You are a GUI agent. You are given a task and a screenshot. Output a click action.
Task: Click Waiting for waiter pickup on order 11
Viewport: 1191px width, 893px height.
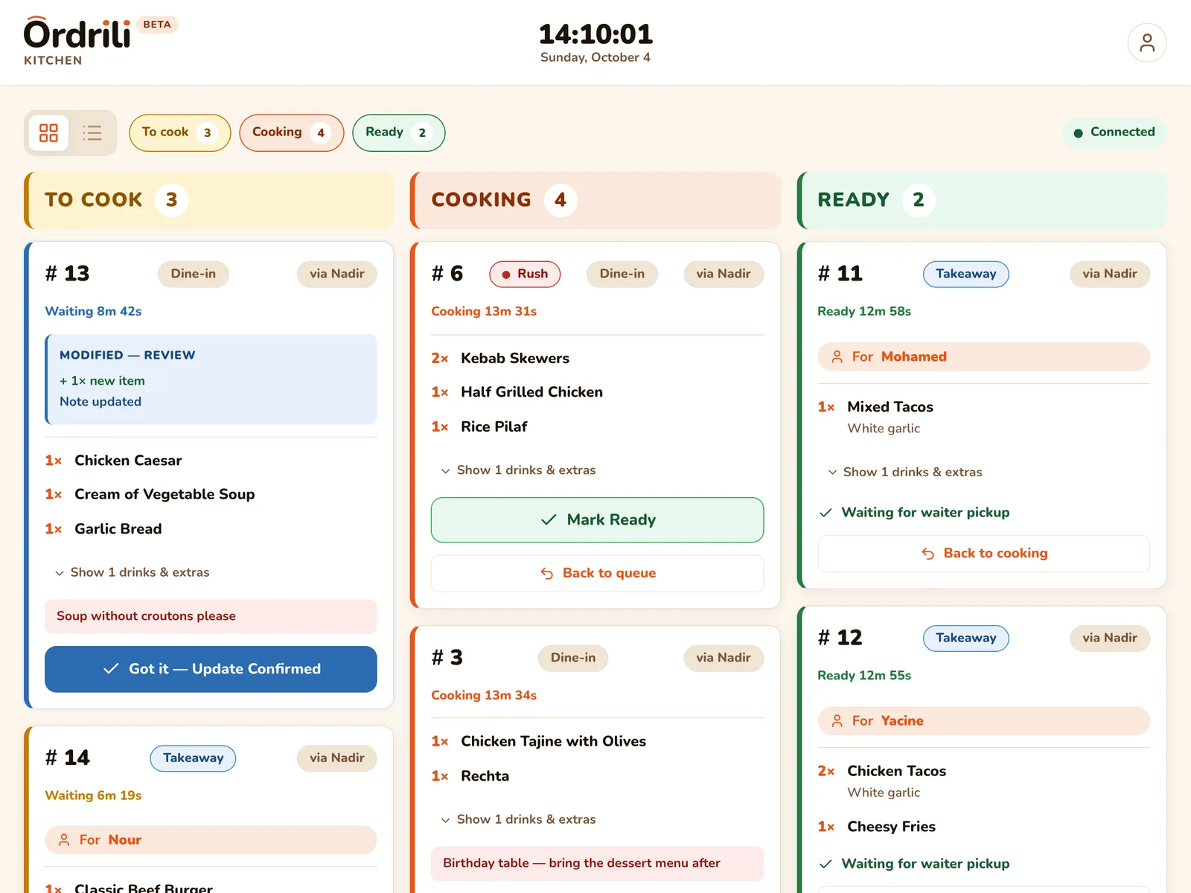click(915, 512)
